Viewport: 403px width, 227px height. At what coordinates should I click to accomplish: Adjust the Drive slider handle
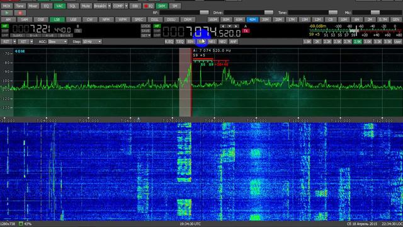click(269, 13)
